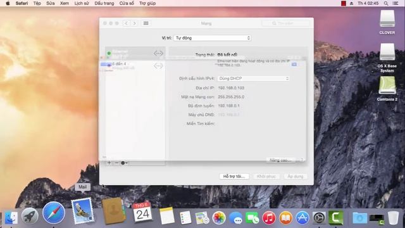Open Reminders from the Dock
Screen dimensions: 405x228
185,217
